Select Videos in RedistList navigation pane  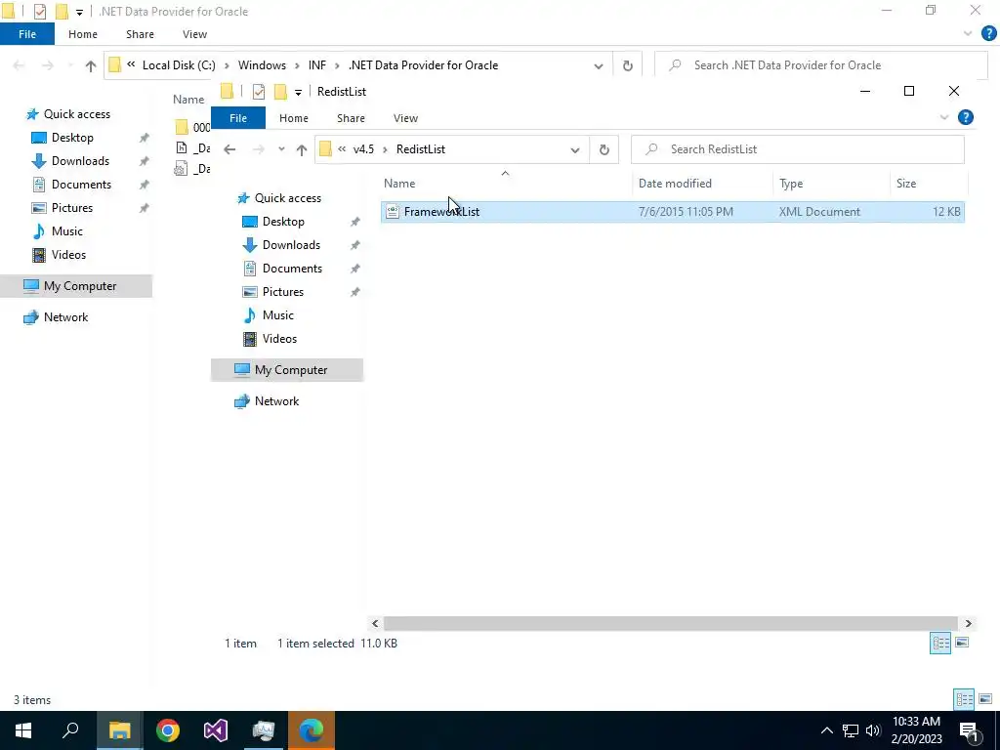(x=279, y=339)
